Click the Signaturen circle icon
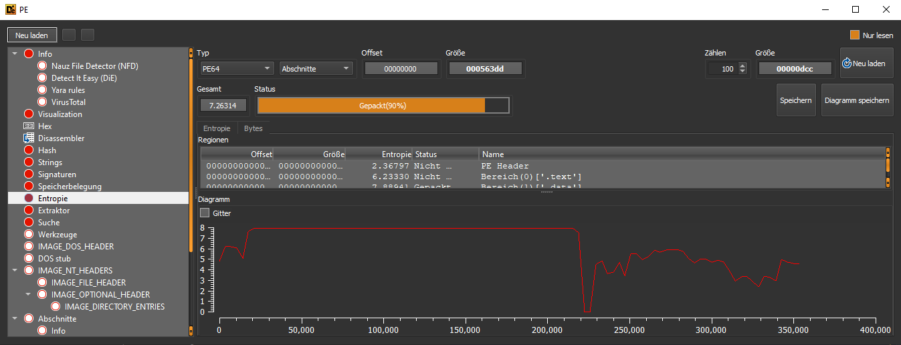The height and width of the screenshot is (345, 901). [29, 175]
